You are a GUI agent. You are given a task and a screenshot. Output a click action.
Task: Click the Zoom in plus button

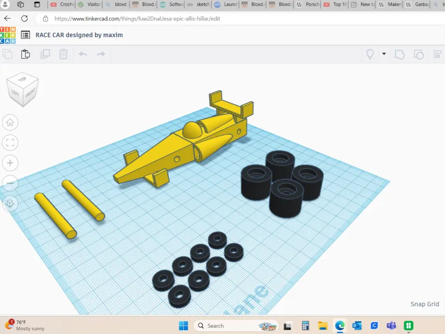(x=10, y=163)
